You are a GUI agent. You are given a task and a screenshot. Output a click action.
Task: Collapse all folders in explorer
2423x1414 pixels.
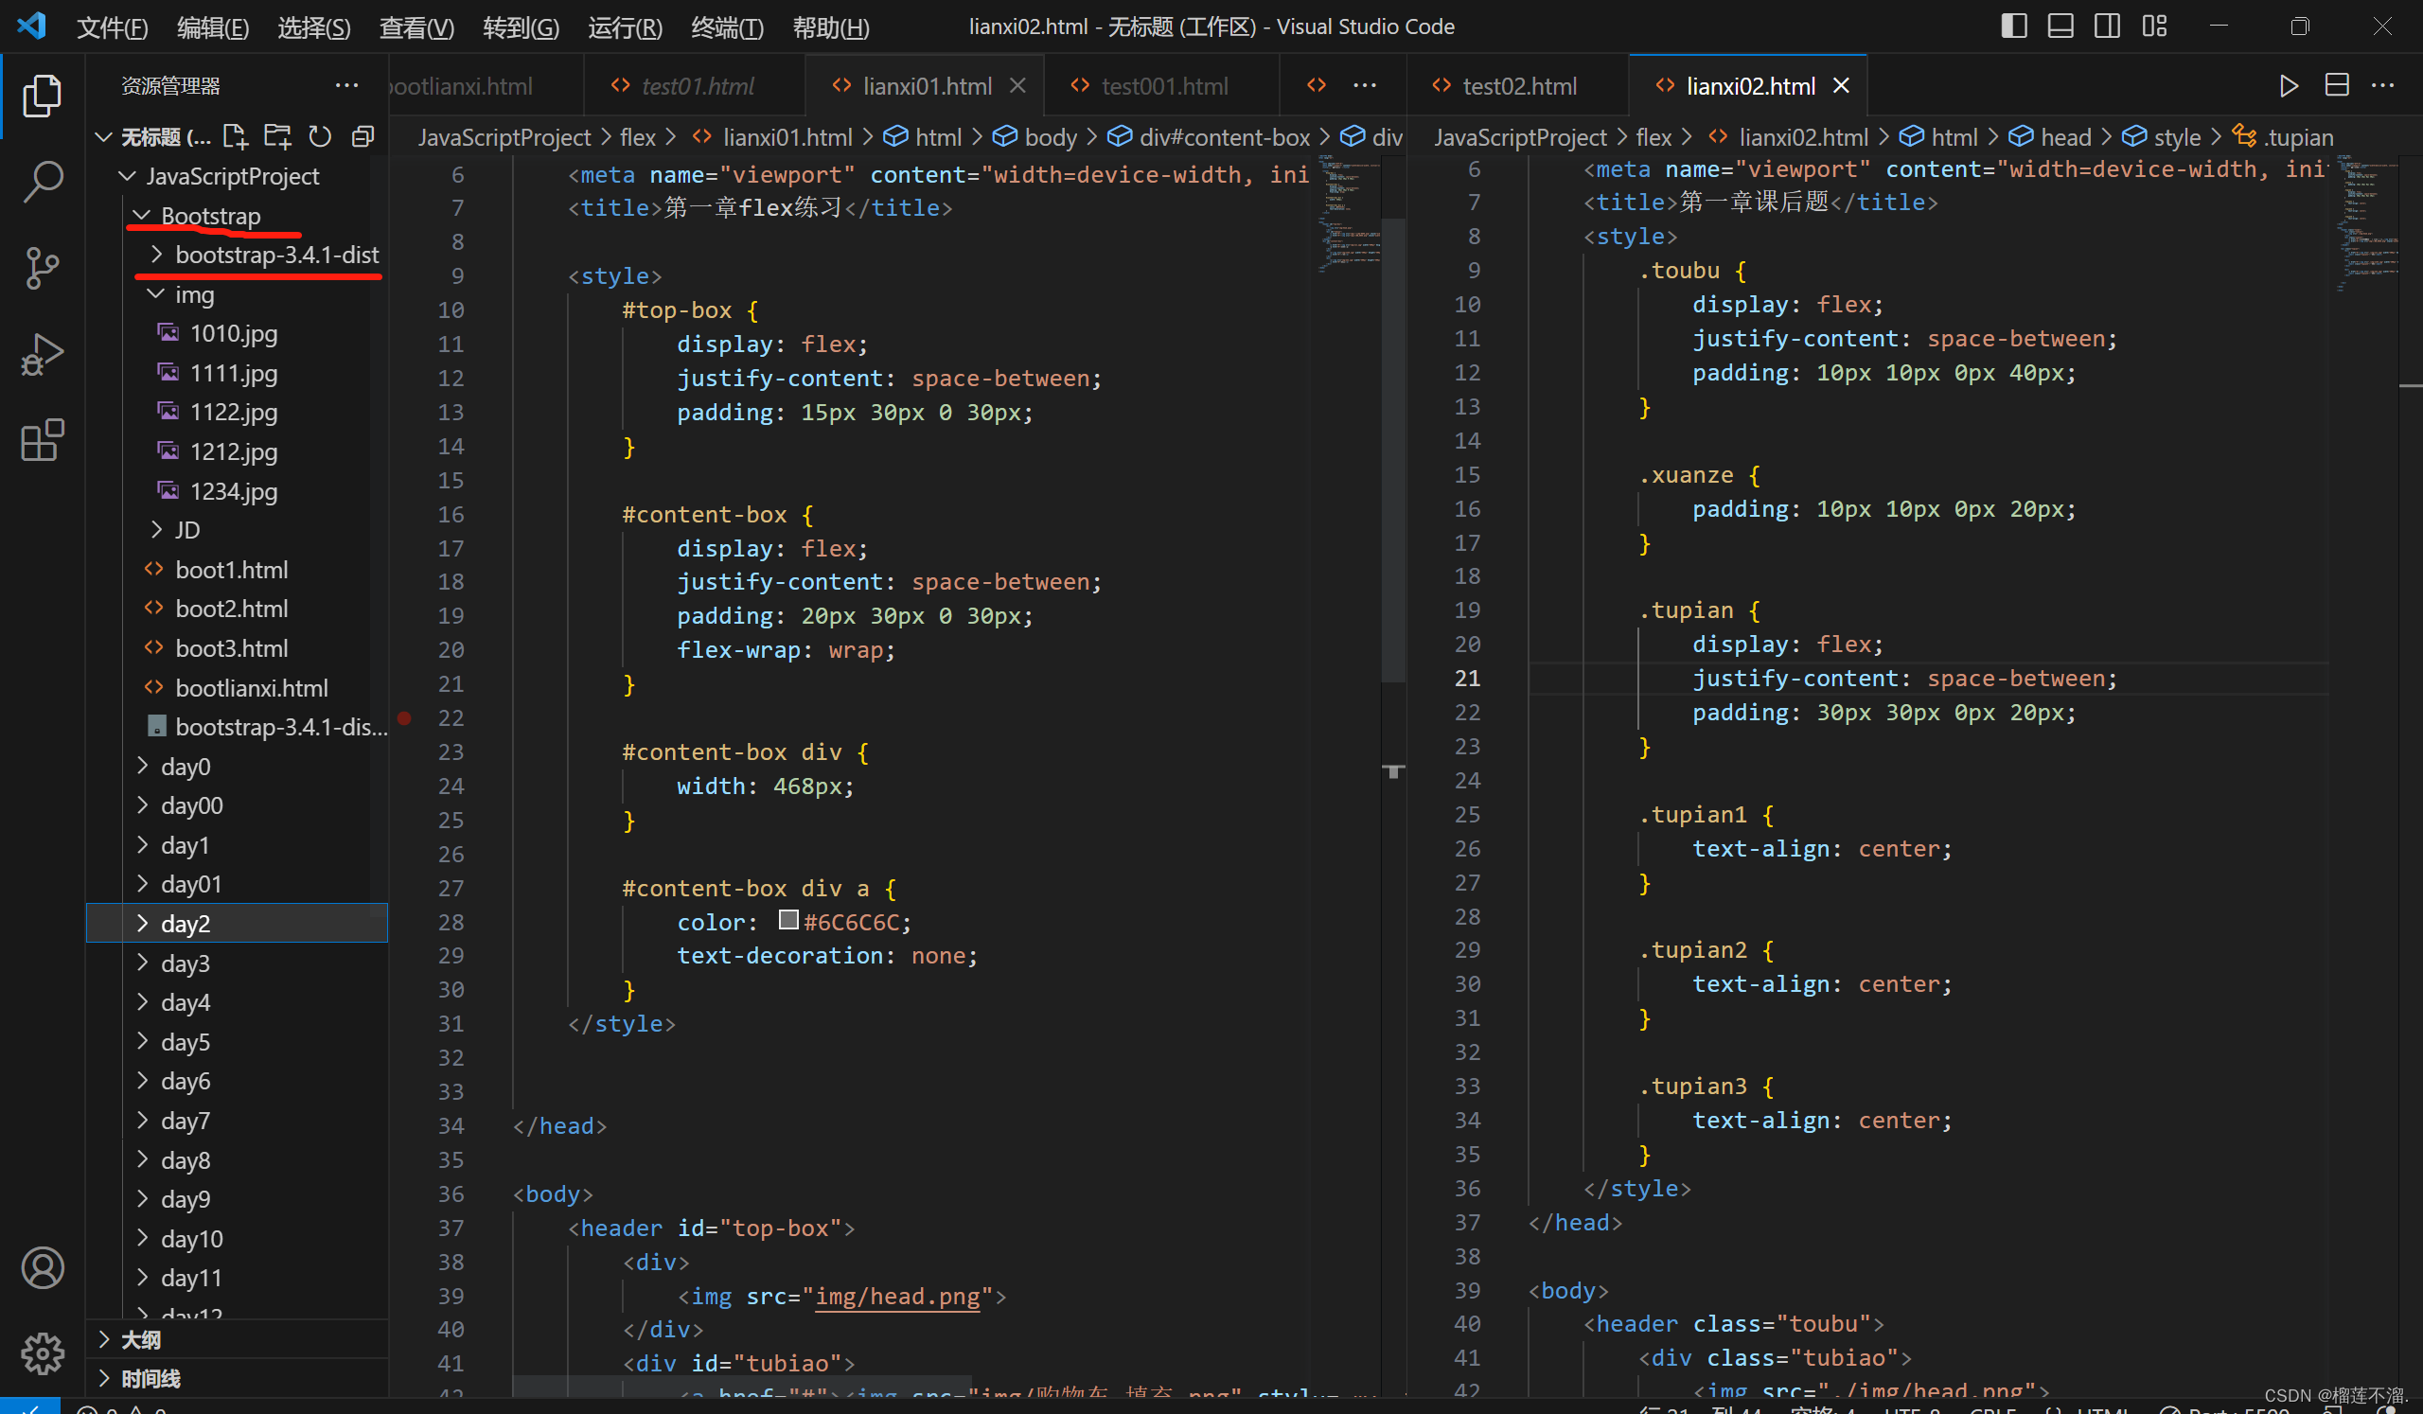(363, 136)
